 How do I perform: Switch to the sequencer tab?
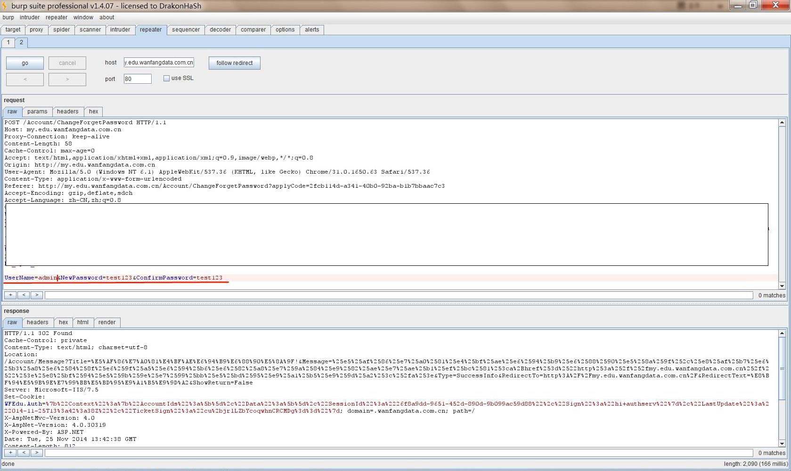186,30
